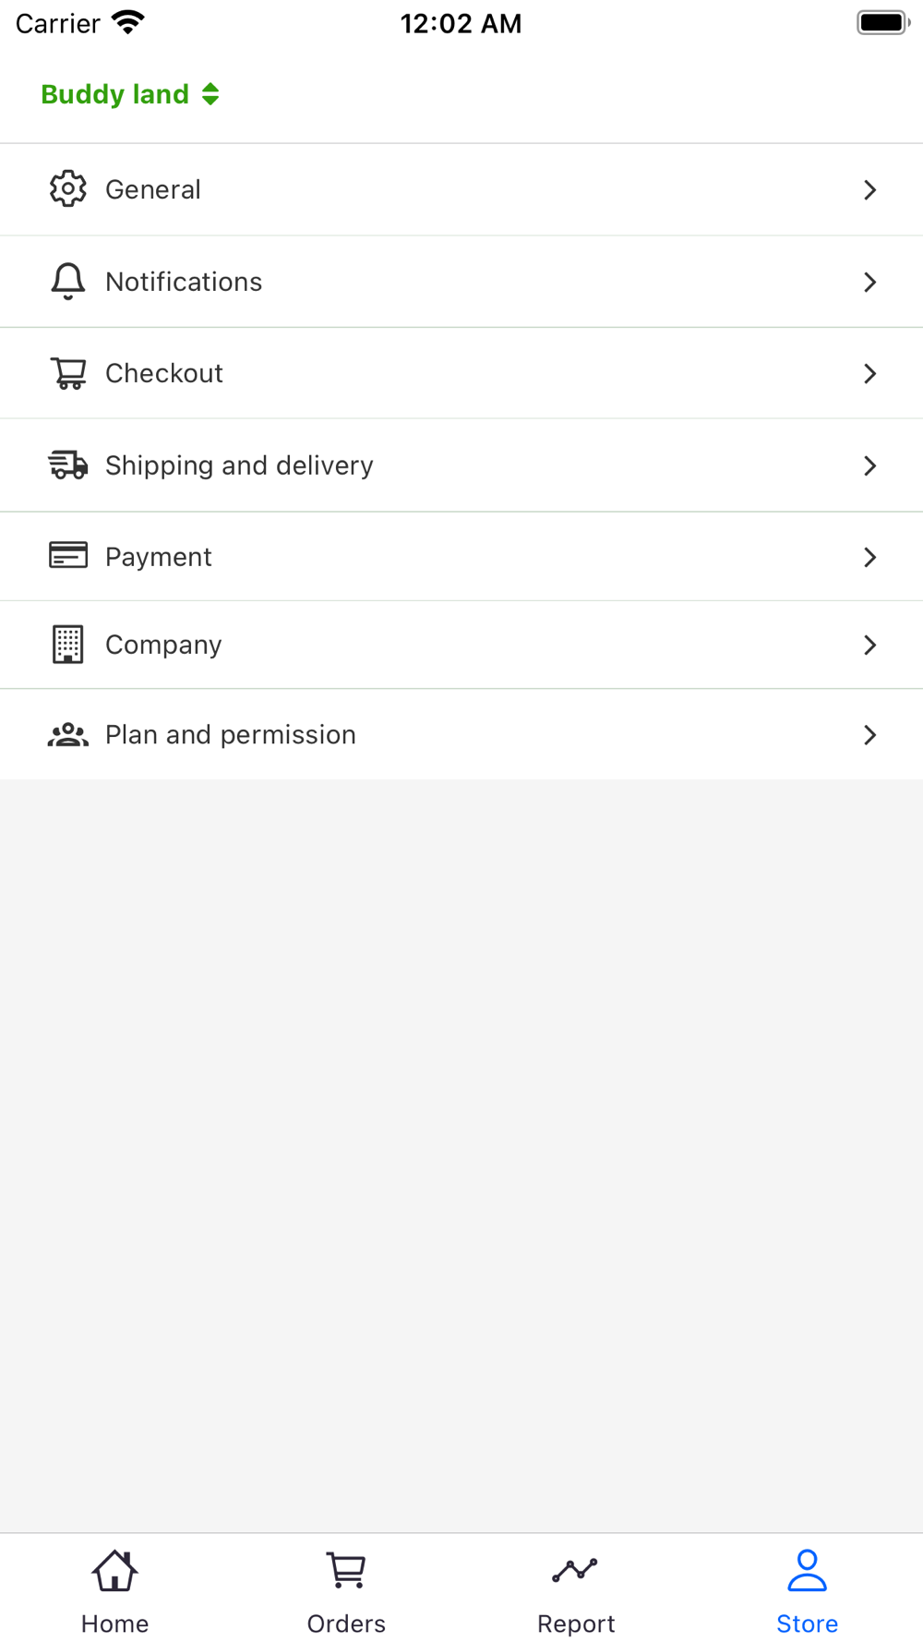Tap the battery indicator in status bar
The image size is (923, 1642).
click(x=882, y=23)
